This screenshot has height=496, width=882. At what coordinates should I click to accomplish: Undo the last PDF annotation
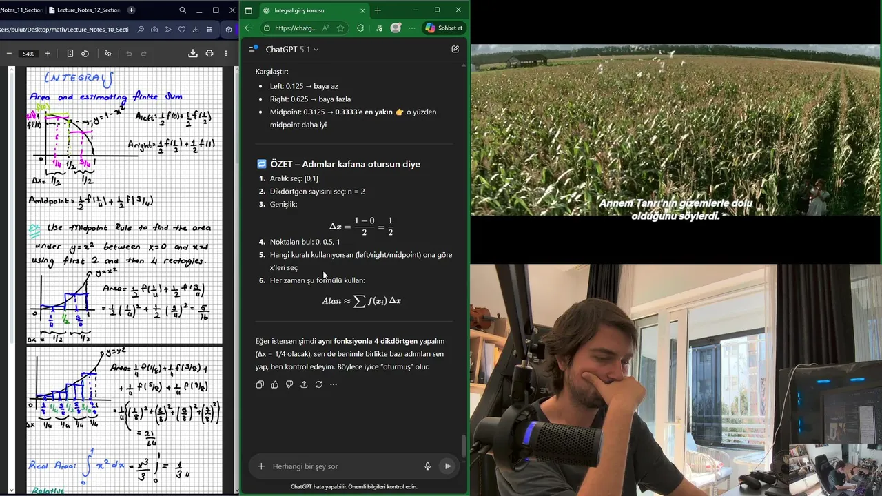129,54
